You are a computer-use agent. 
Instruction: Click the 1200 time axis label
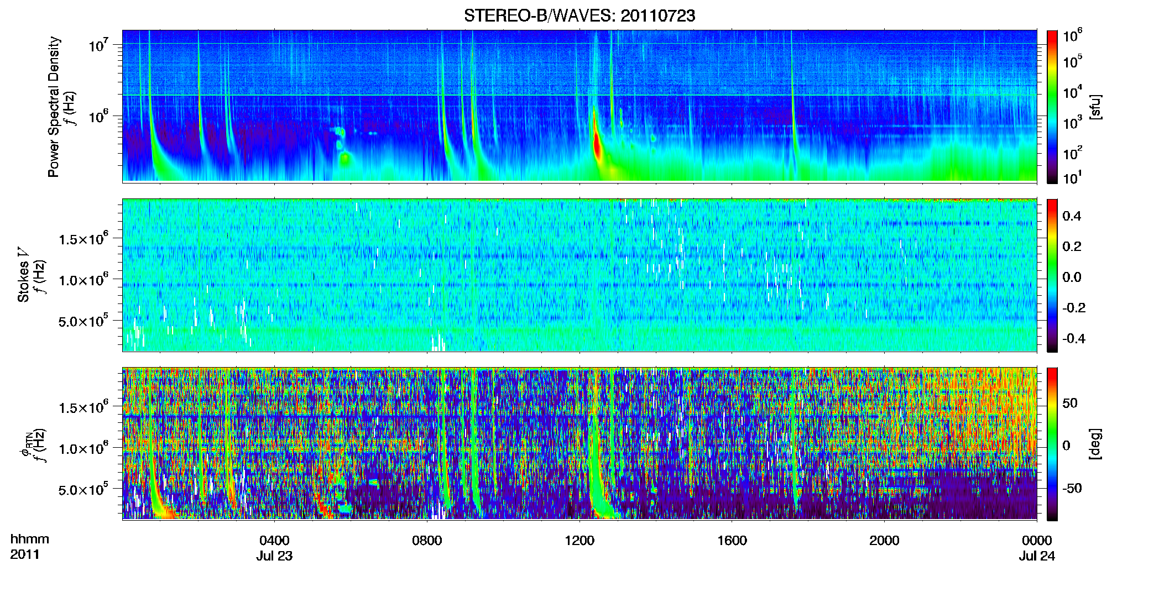pyautogui.click(x=579, y=540)
